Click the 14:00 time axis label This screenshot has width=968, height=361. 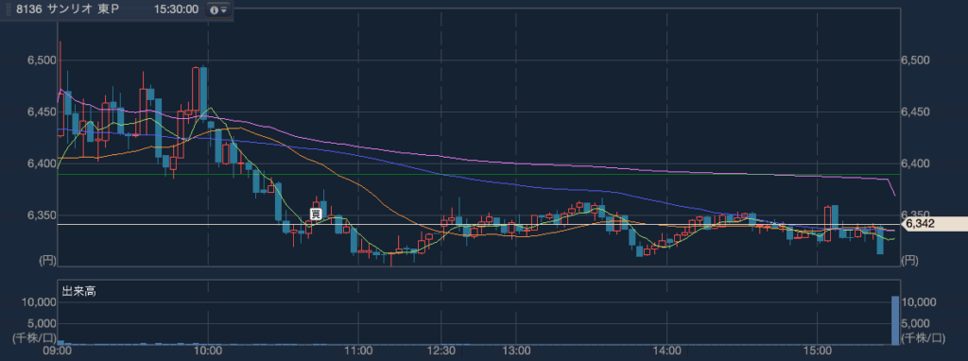coord(666,352)
